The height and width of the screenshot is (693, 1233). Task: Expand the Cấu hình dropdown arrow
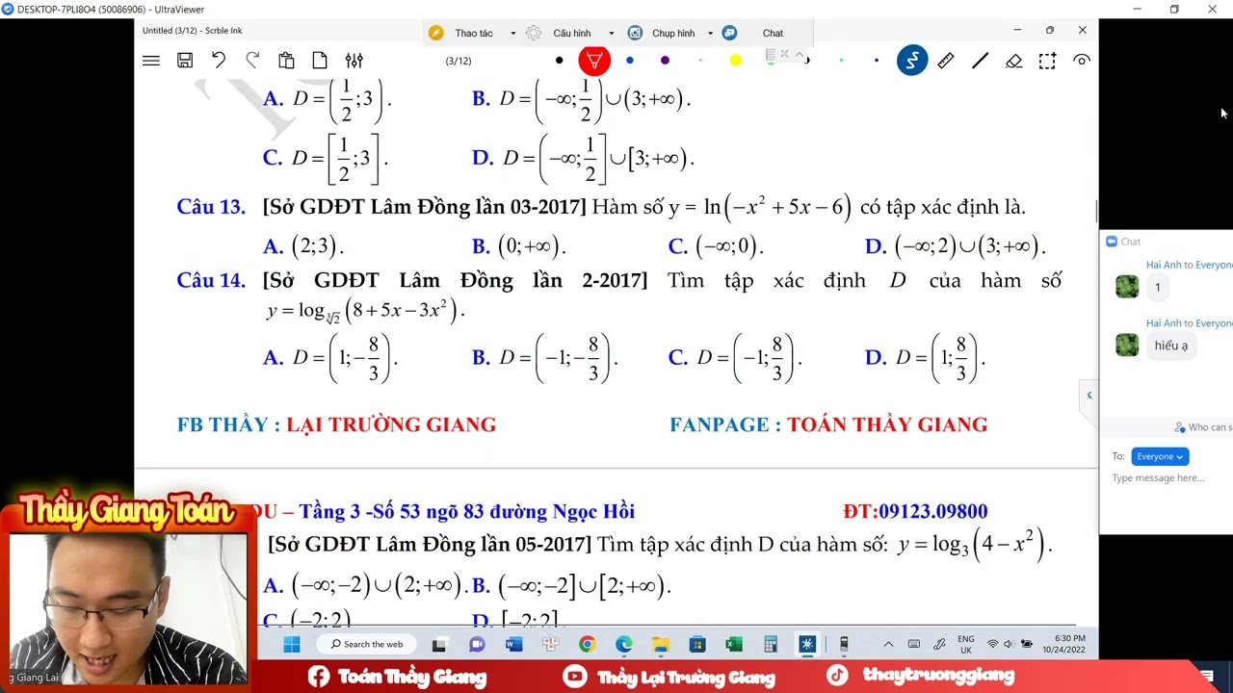click(x=611, y=33)
